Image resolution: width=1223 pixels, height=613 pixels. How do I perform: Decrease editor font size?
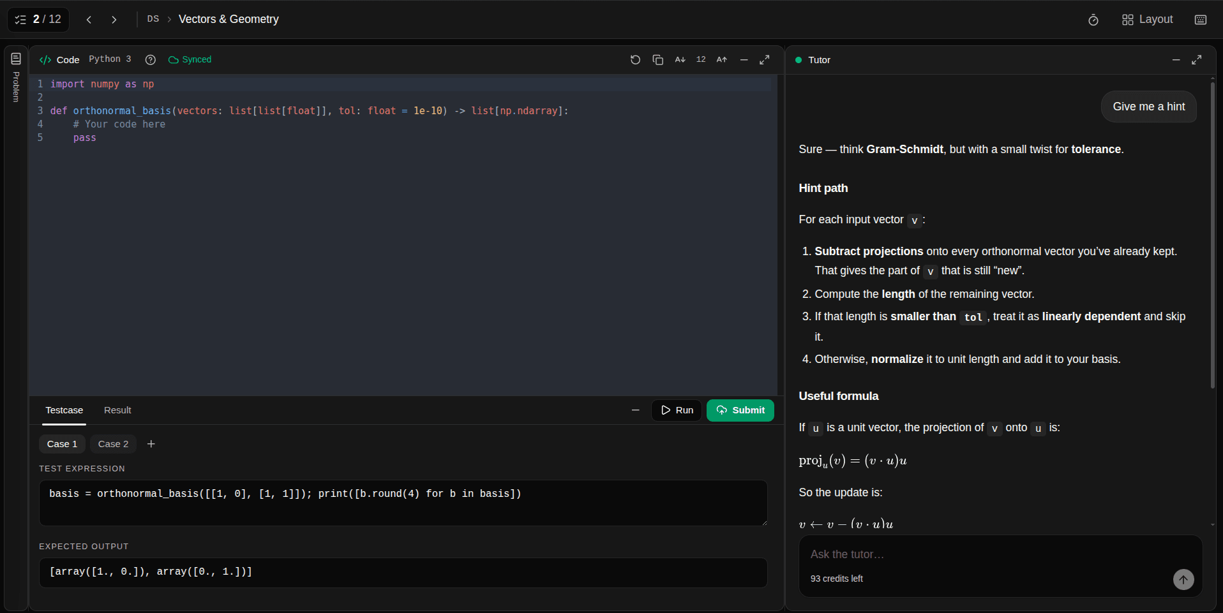coord(680,59)
